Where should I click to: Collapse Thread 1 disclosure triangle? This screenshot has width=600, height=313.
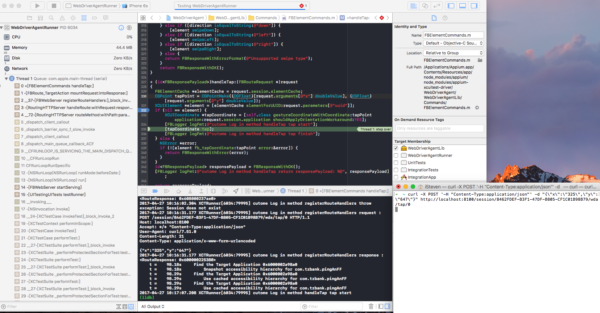(x=6, y=79)
